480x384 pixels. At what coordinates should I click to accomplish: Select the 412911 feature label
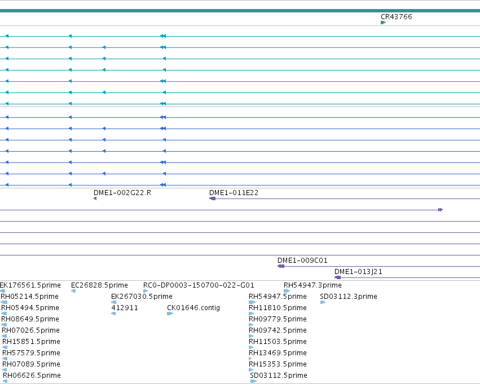point(125,308)
